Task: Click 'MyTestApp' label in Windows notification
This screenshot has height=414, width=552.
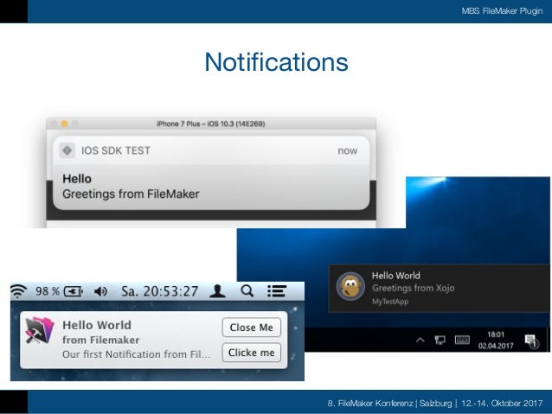Action: pyautogui.click(x=390, y=302)
